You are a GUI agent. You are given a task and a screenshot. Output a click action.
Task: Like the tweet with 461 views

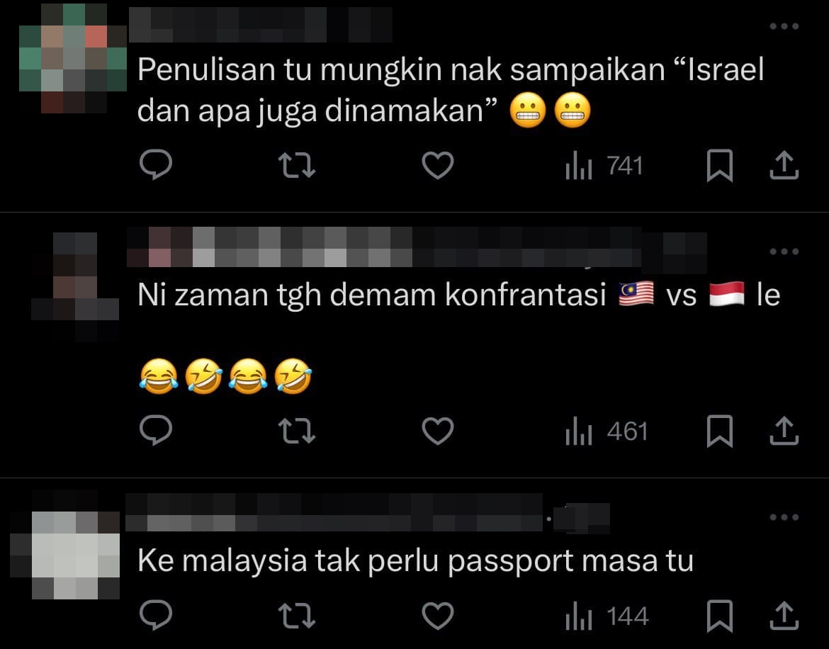pyautogui.click(x=438, y=431)
